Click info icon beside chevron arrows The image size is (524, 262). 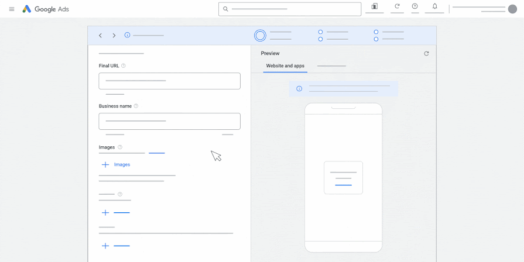click(x=127, y=35)
